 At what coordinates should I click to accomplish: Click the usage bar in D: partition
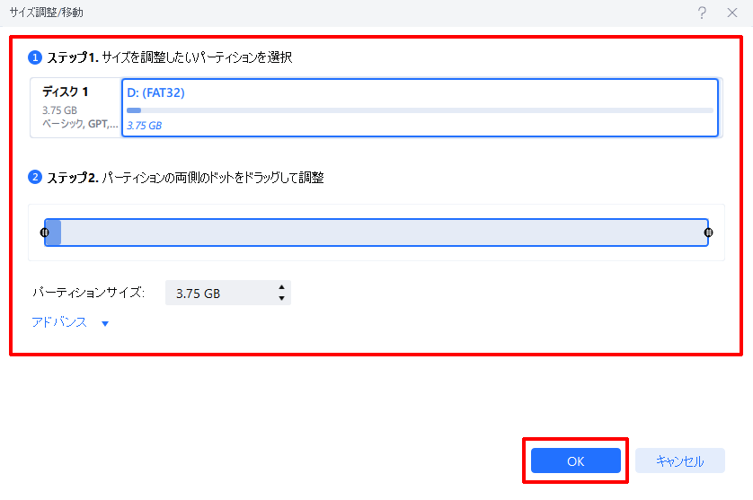[x=420, y=110]
